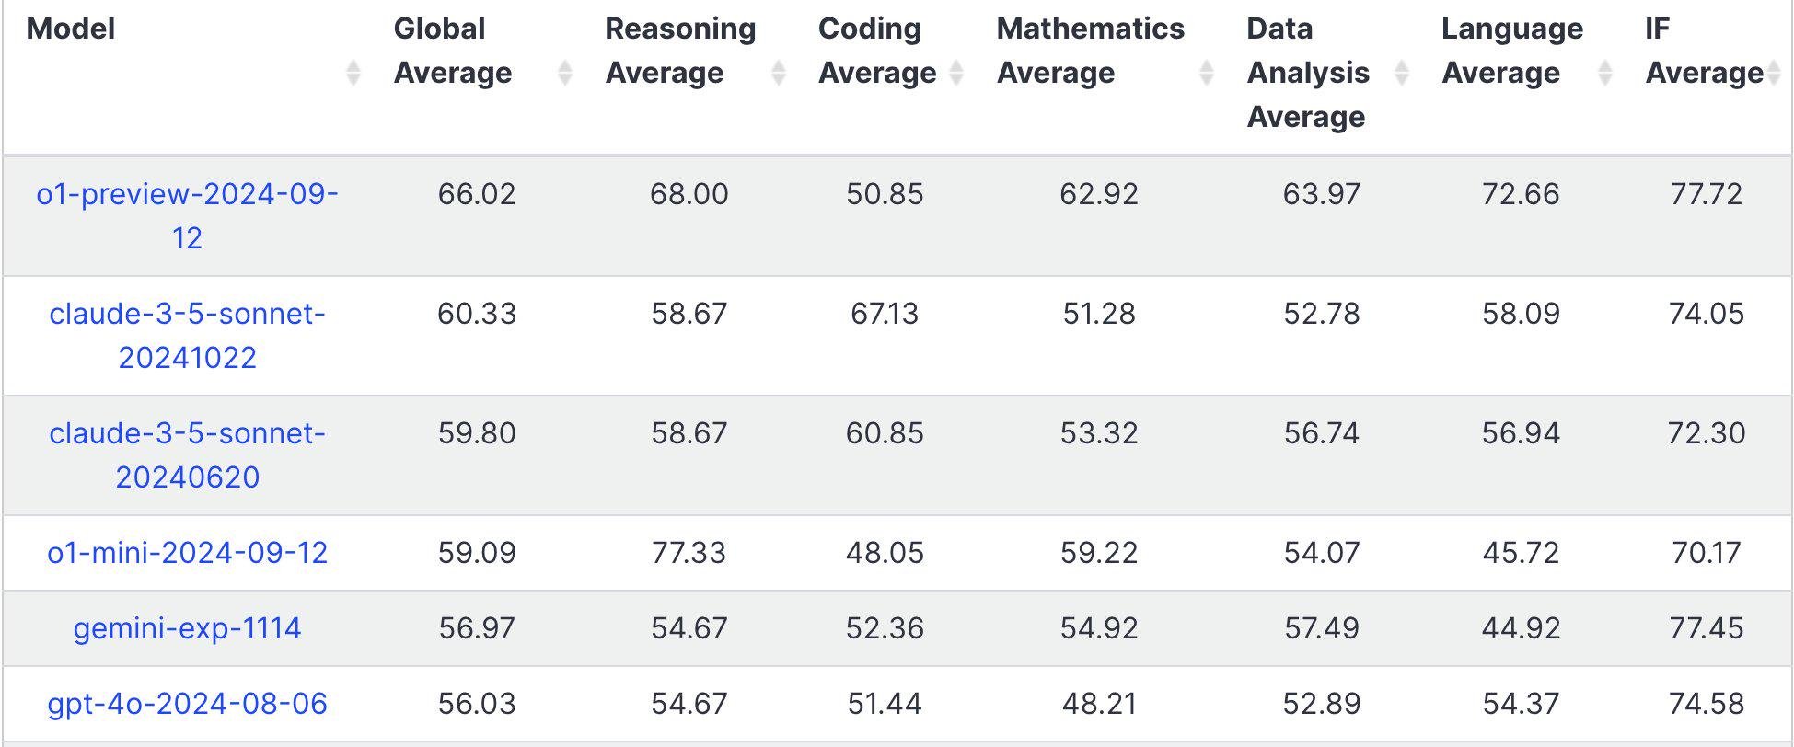This screenshot has height=747, width=1794.
Task: Click the Global Average header label
Action: (x=453, y=51)
